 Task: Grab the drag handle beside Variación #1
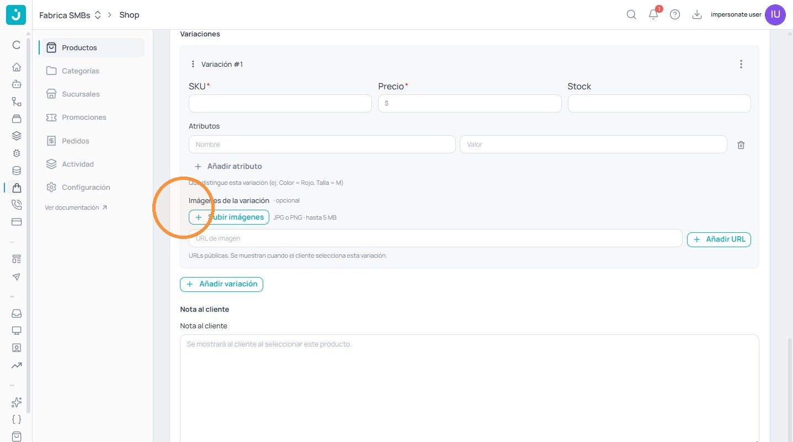(193, 64)
